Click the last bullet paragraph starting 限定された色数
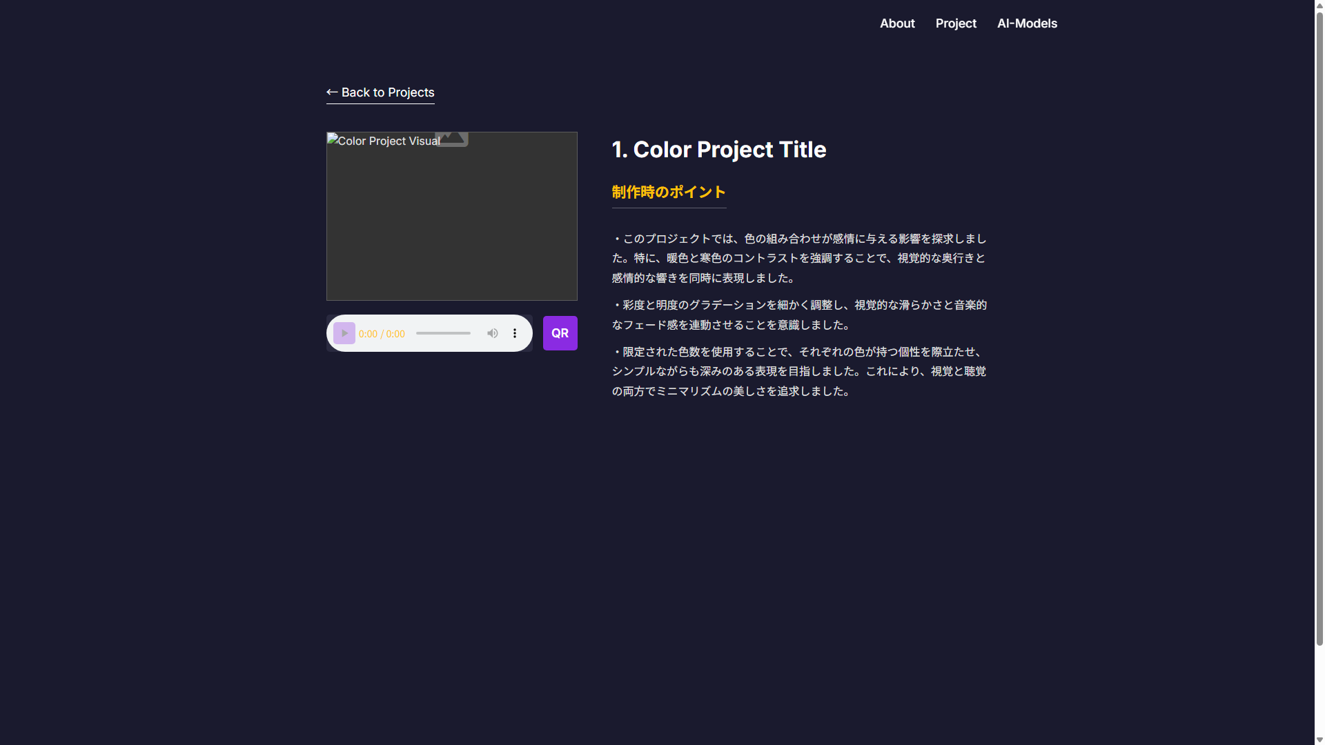The width and height of the screenshot is (1325, 745). tap(799, 371)
